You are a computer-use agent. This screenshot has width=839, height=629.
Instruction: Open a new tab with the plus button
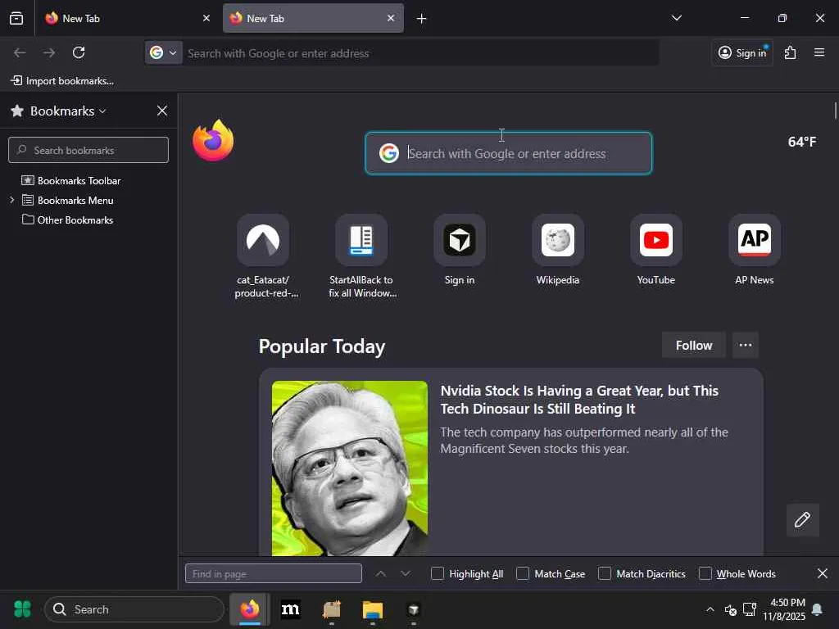[422, 19]
